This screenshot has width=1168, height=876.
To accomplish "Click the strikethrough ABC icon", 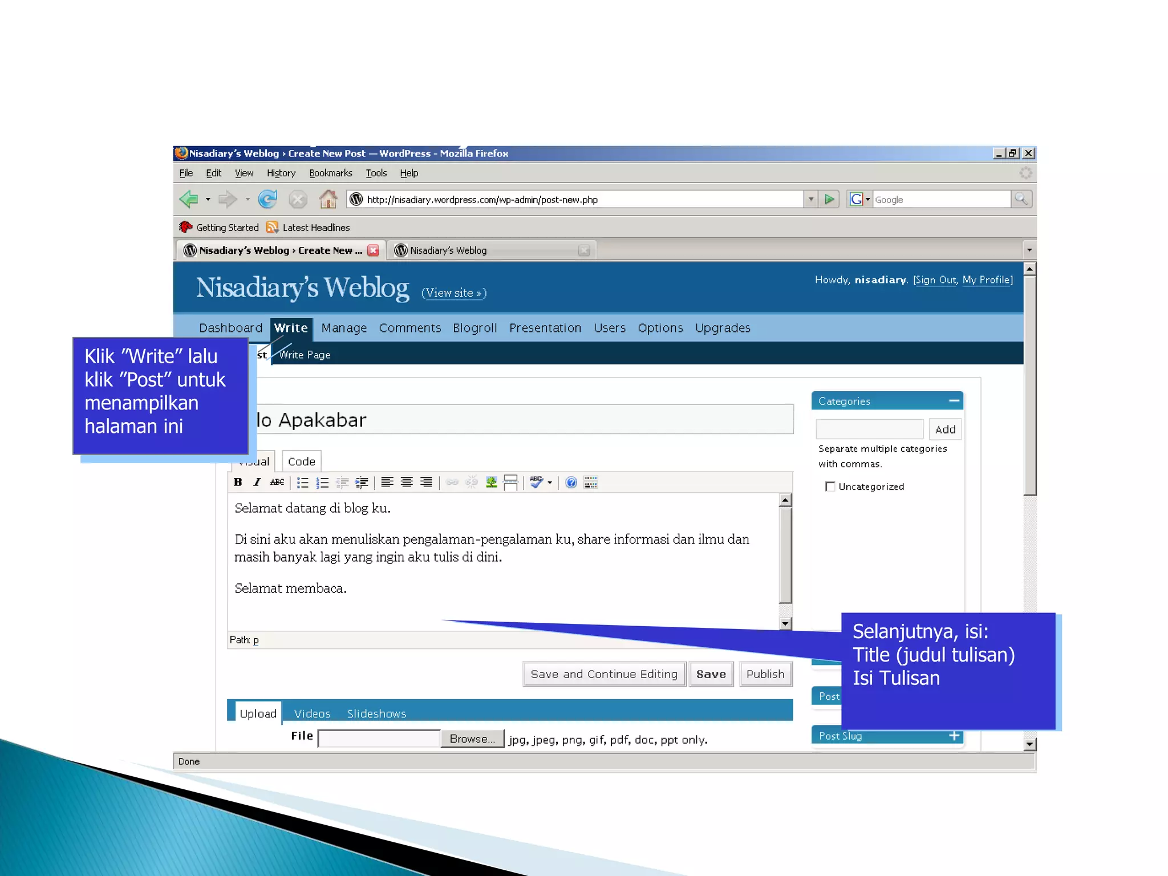I will pos(277,482).
